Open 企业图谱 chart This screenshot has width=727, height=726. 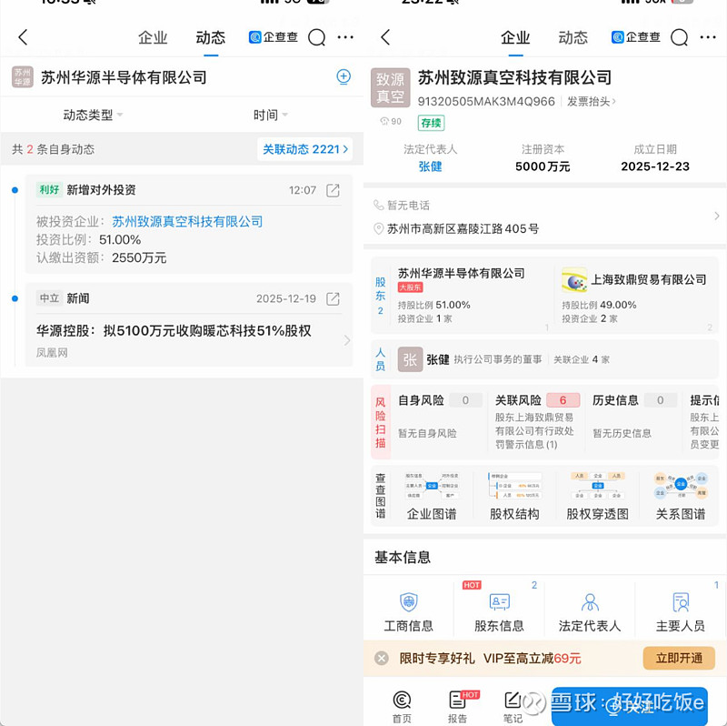(432, 496)
